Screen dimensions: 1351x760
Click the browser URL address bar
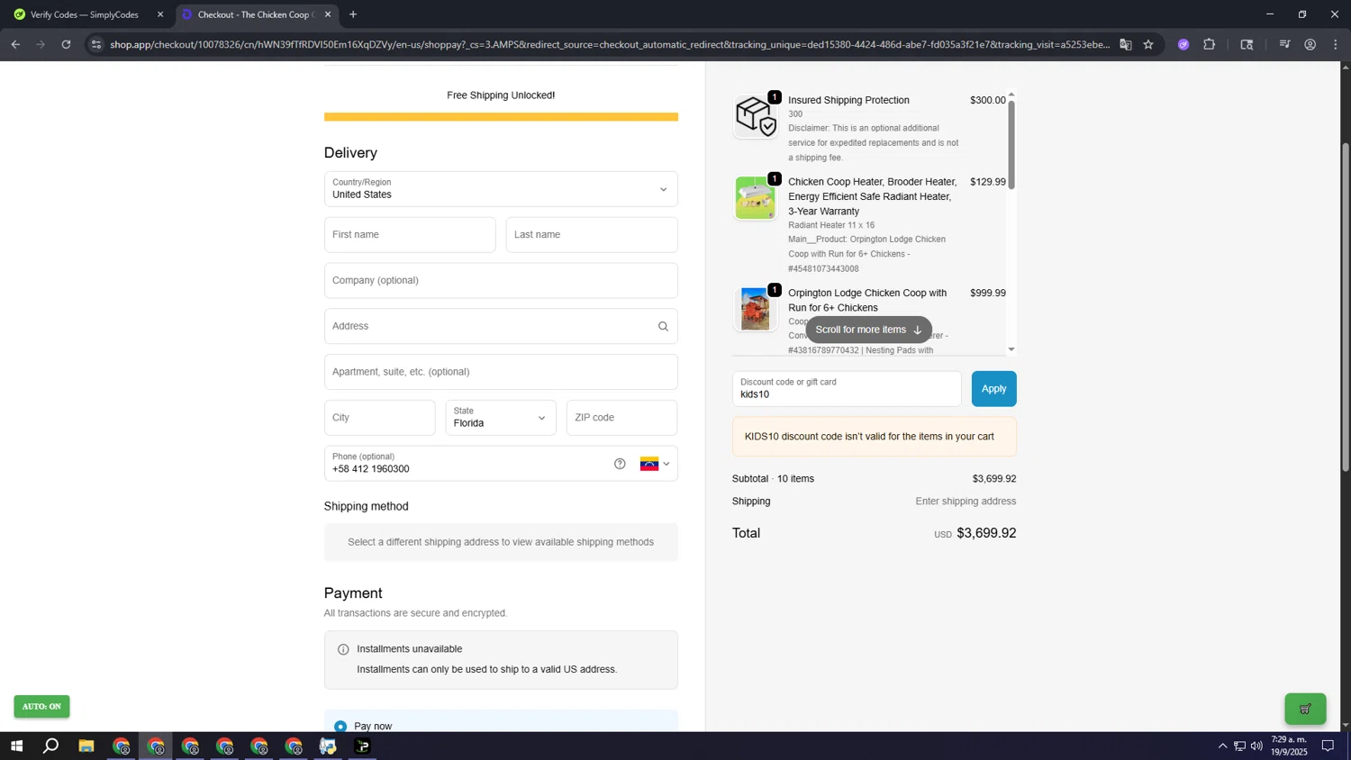point(609,44)
